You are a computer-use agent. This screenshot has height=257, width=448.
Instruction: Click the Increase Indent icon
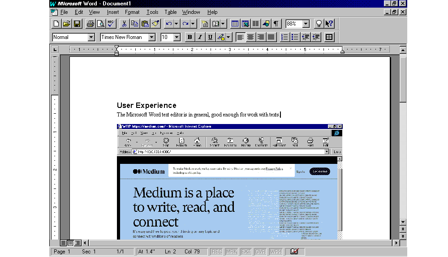[316, 37]
